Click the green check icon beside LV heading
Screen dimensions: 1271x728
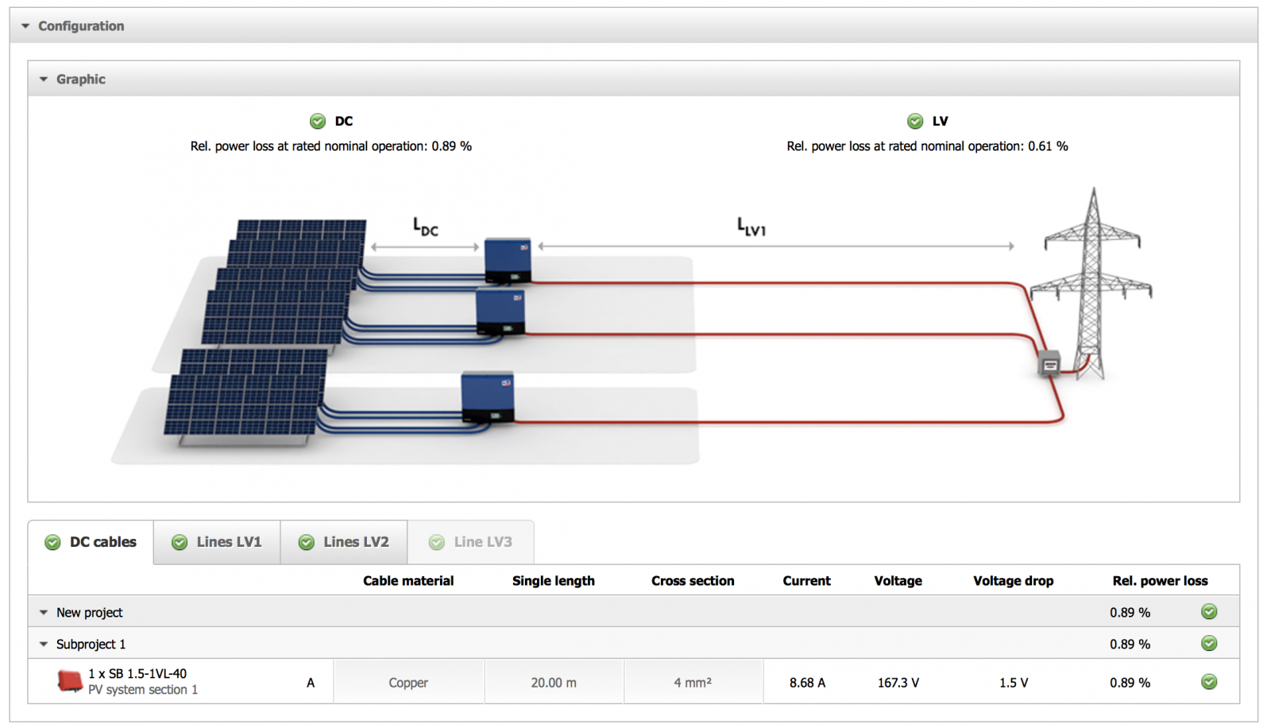915,121
